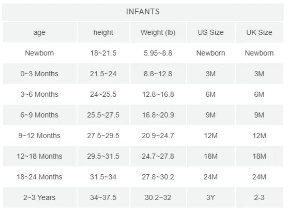Click the UK Size column header
Viewport: 290px width, 216px height.
click(x=259, y=33)
